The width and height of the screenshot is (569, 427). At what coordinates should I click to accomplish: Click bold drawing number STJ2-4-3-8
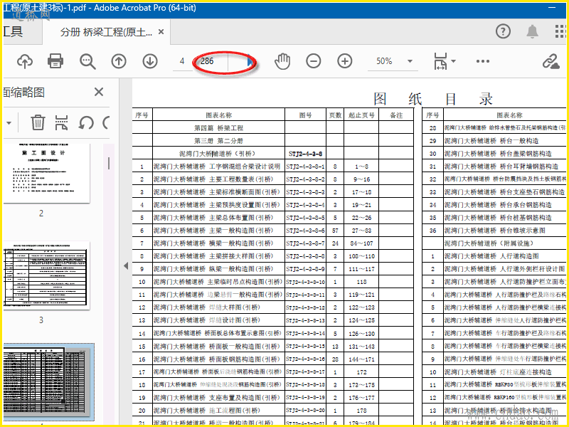(305, 154)
